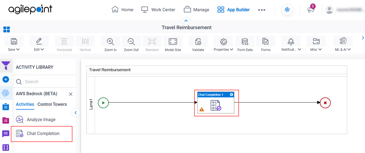
Task: Click the green Start event
Action: 103,103
